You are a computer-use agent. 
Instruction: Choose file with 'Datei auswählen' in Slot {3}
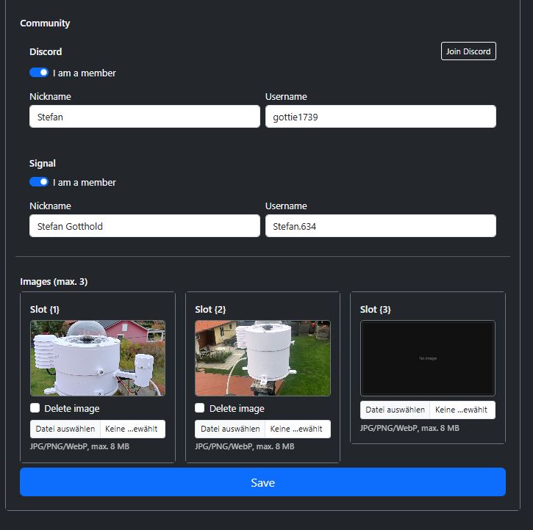pos(395,410)
